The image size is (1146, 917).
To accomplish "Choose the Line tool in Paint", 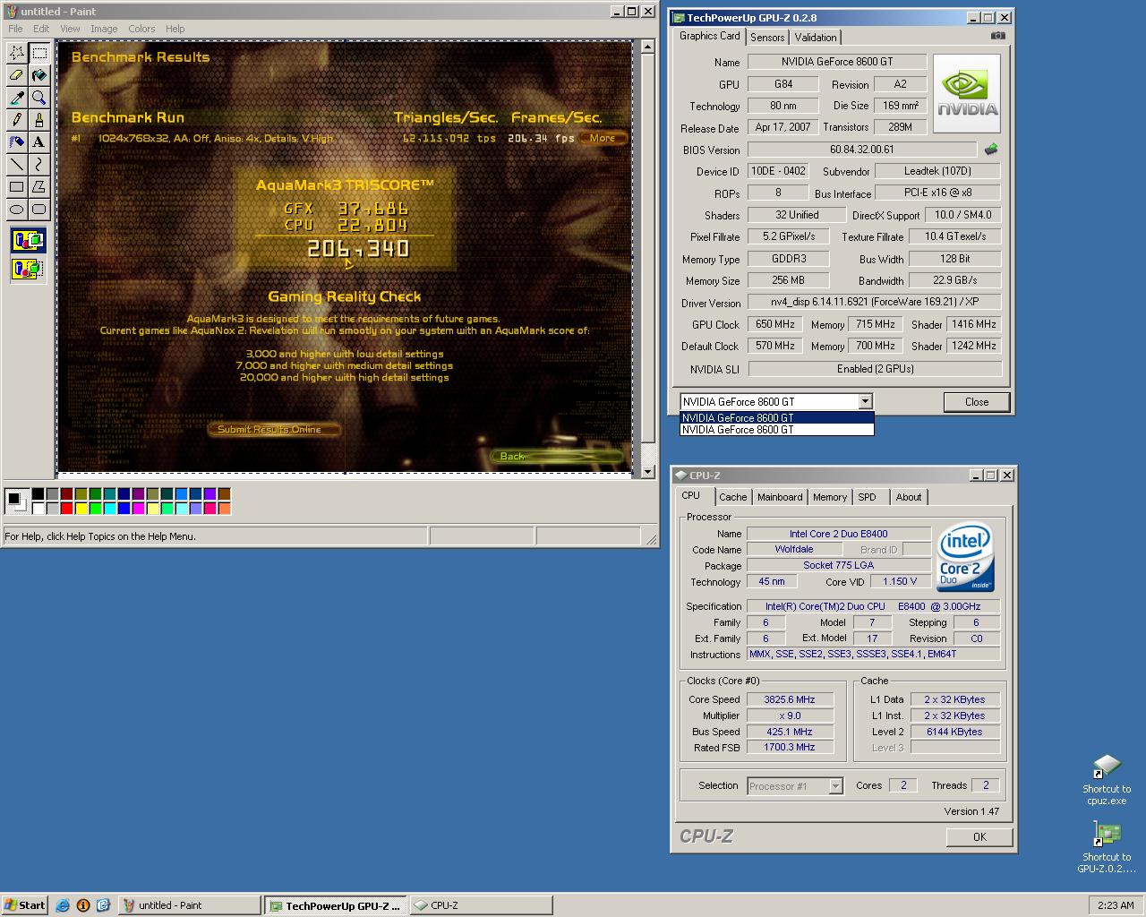I will [x=16, y=165].
